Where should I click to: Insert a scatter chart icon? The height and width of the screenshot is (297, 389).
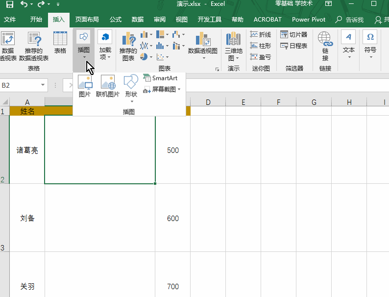160,57
